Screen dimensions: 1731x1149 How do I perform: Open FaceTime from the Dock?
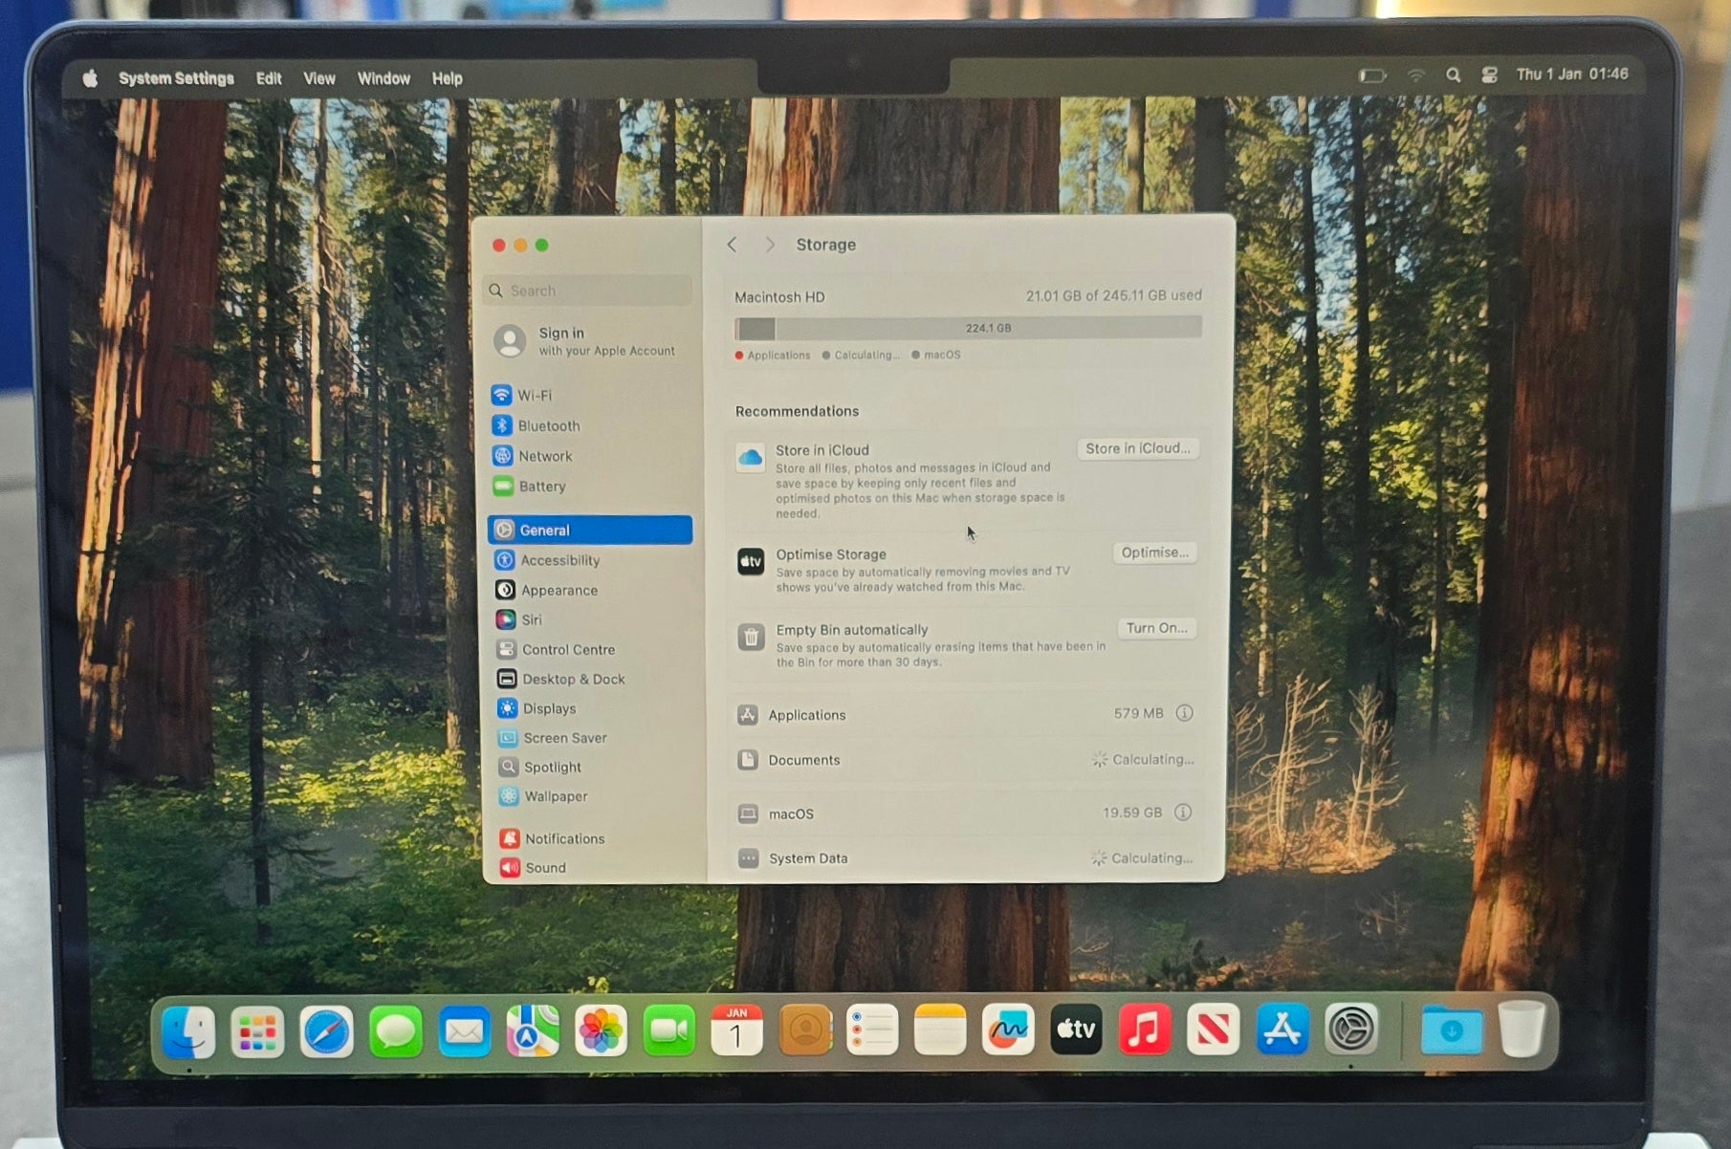pyautogui.click(x=668, y=1030)
